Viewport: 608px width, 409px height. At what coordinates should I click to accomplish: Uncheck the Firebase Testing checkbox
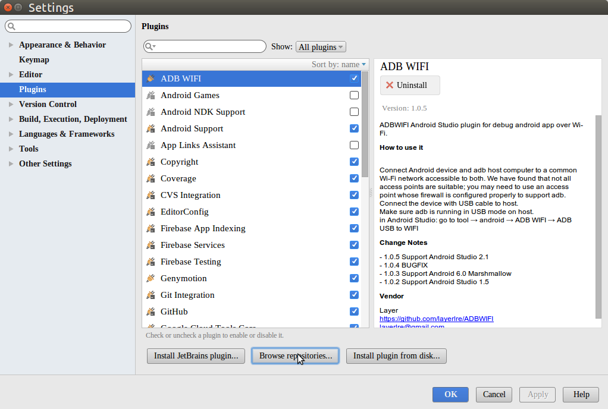point(354,262)
